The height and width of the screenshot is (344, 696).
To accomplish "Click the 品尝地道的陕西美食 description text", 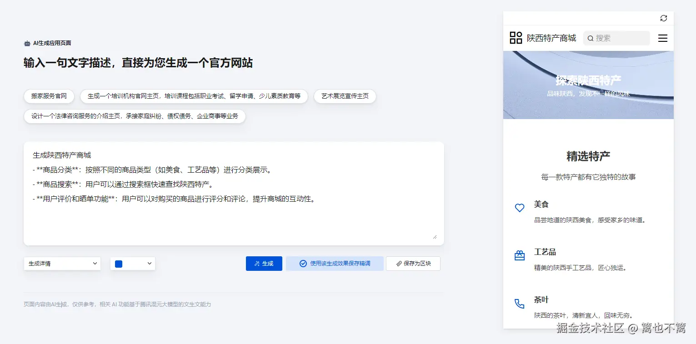I will (x=590, y=220).
